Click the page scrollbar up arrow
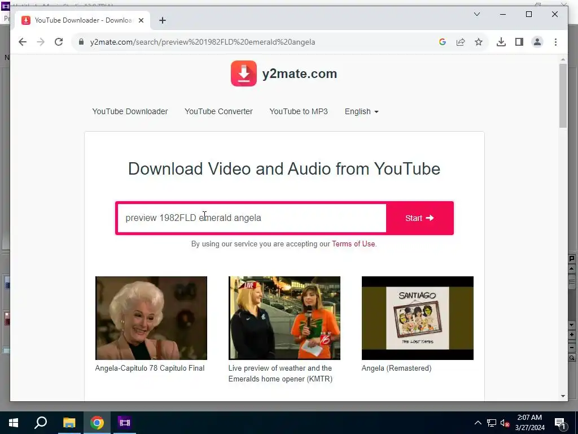The height and width of the screenshot is (434, 578). pyautogui.click(x=563, y=59)
